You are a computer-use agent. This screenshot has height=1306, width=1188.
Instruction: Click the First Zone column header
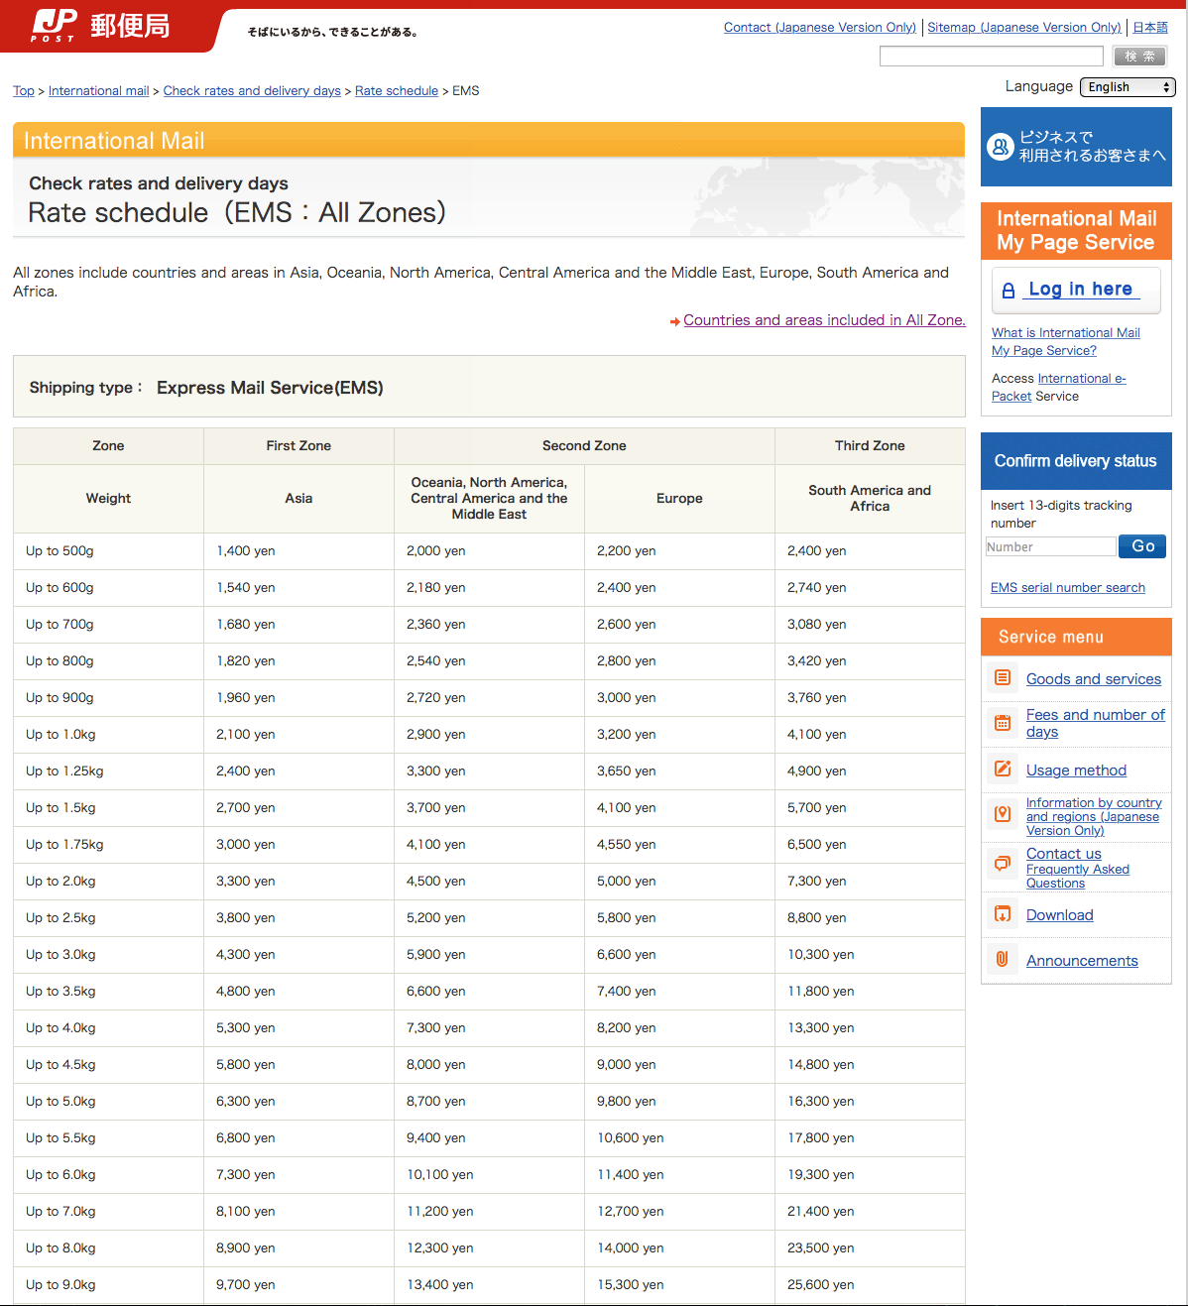pyautogui.click(x=298, y=446)
